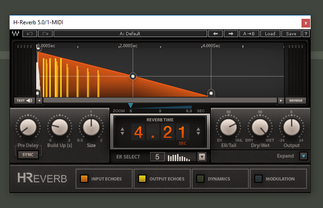Open the Save preset menu
The height and width of the screenshot is (208, 323).
[291, 33]
